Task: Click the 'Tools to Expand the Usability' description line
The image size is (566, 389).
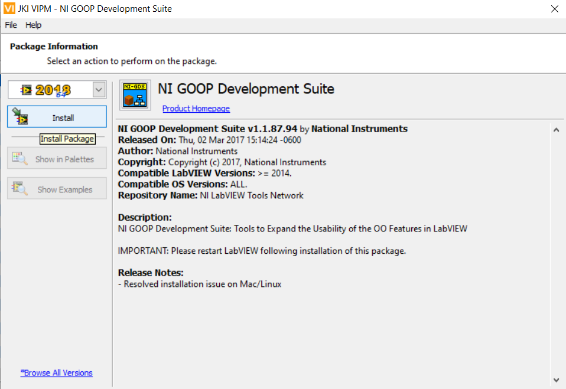Action: tap(292, 228)
